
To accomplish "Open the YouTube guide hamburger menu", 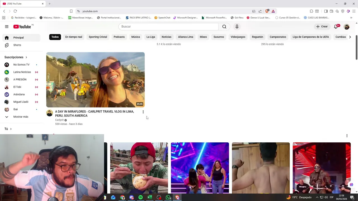I will click(7, 27).
